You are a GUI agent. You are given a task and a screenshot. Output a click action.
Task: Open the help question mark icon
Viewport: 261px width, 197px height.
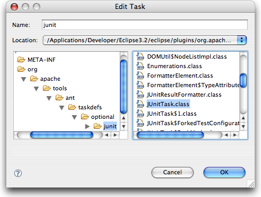pos(18,173)
